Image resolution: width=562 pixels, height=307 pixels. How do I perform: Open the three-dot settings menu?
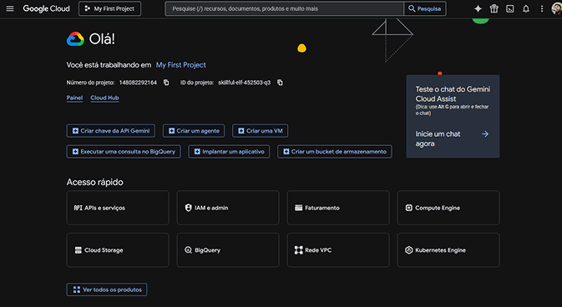542,8
